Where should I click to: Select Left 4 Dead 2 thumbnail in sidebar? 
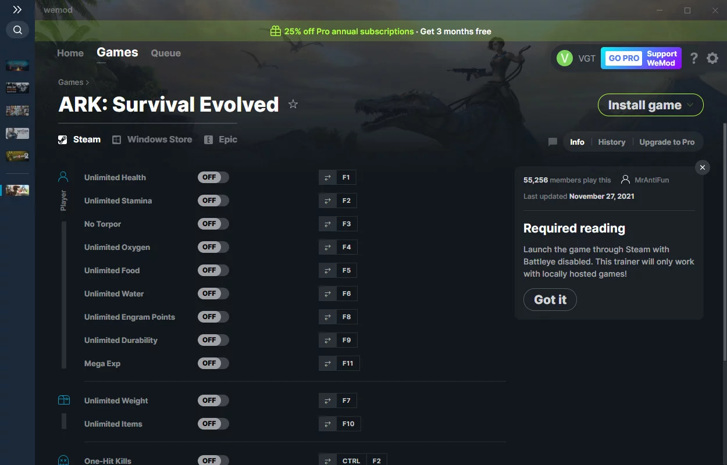click(x=17, y=156)
